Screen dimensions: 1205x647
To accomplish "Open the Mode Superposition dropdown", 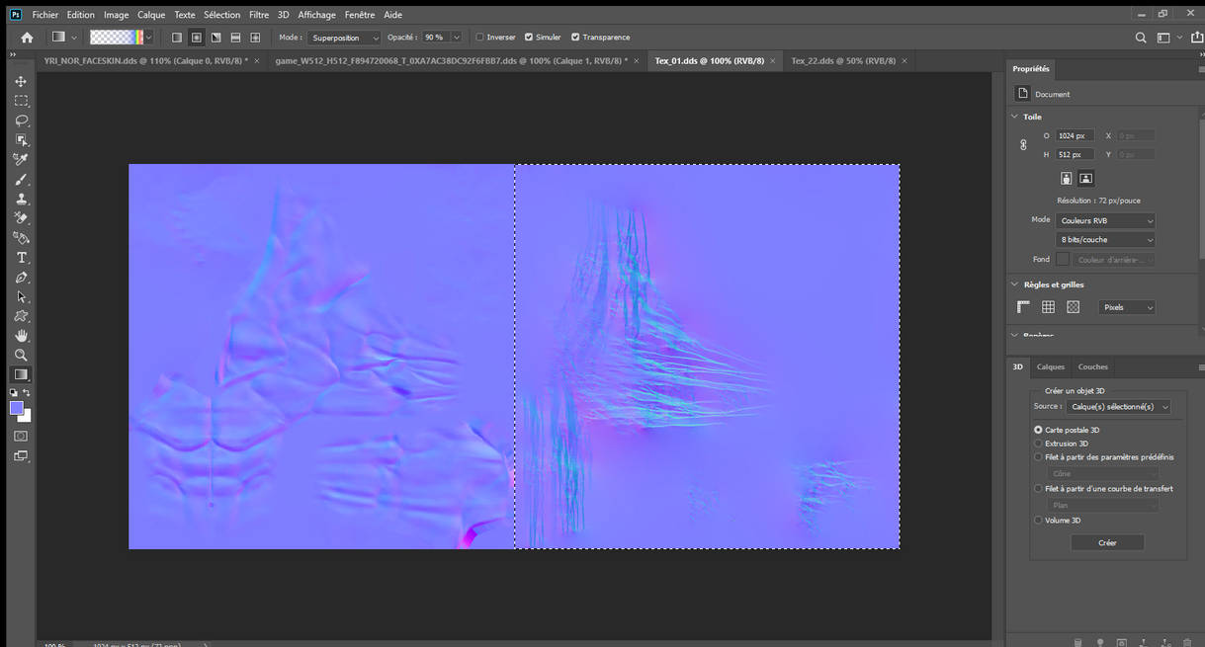I will 343,38.
